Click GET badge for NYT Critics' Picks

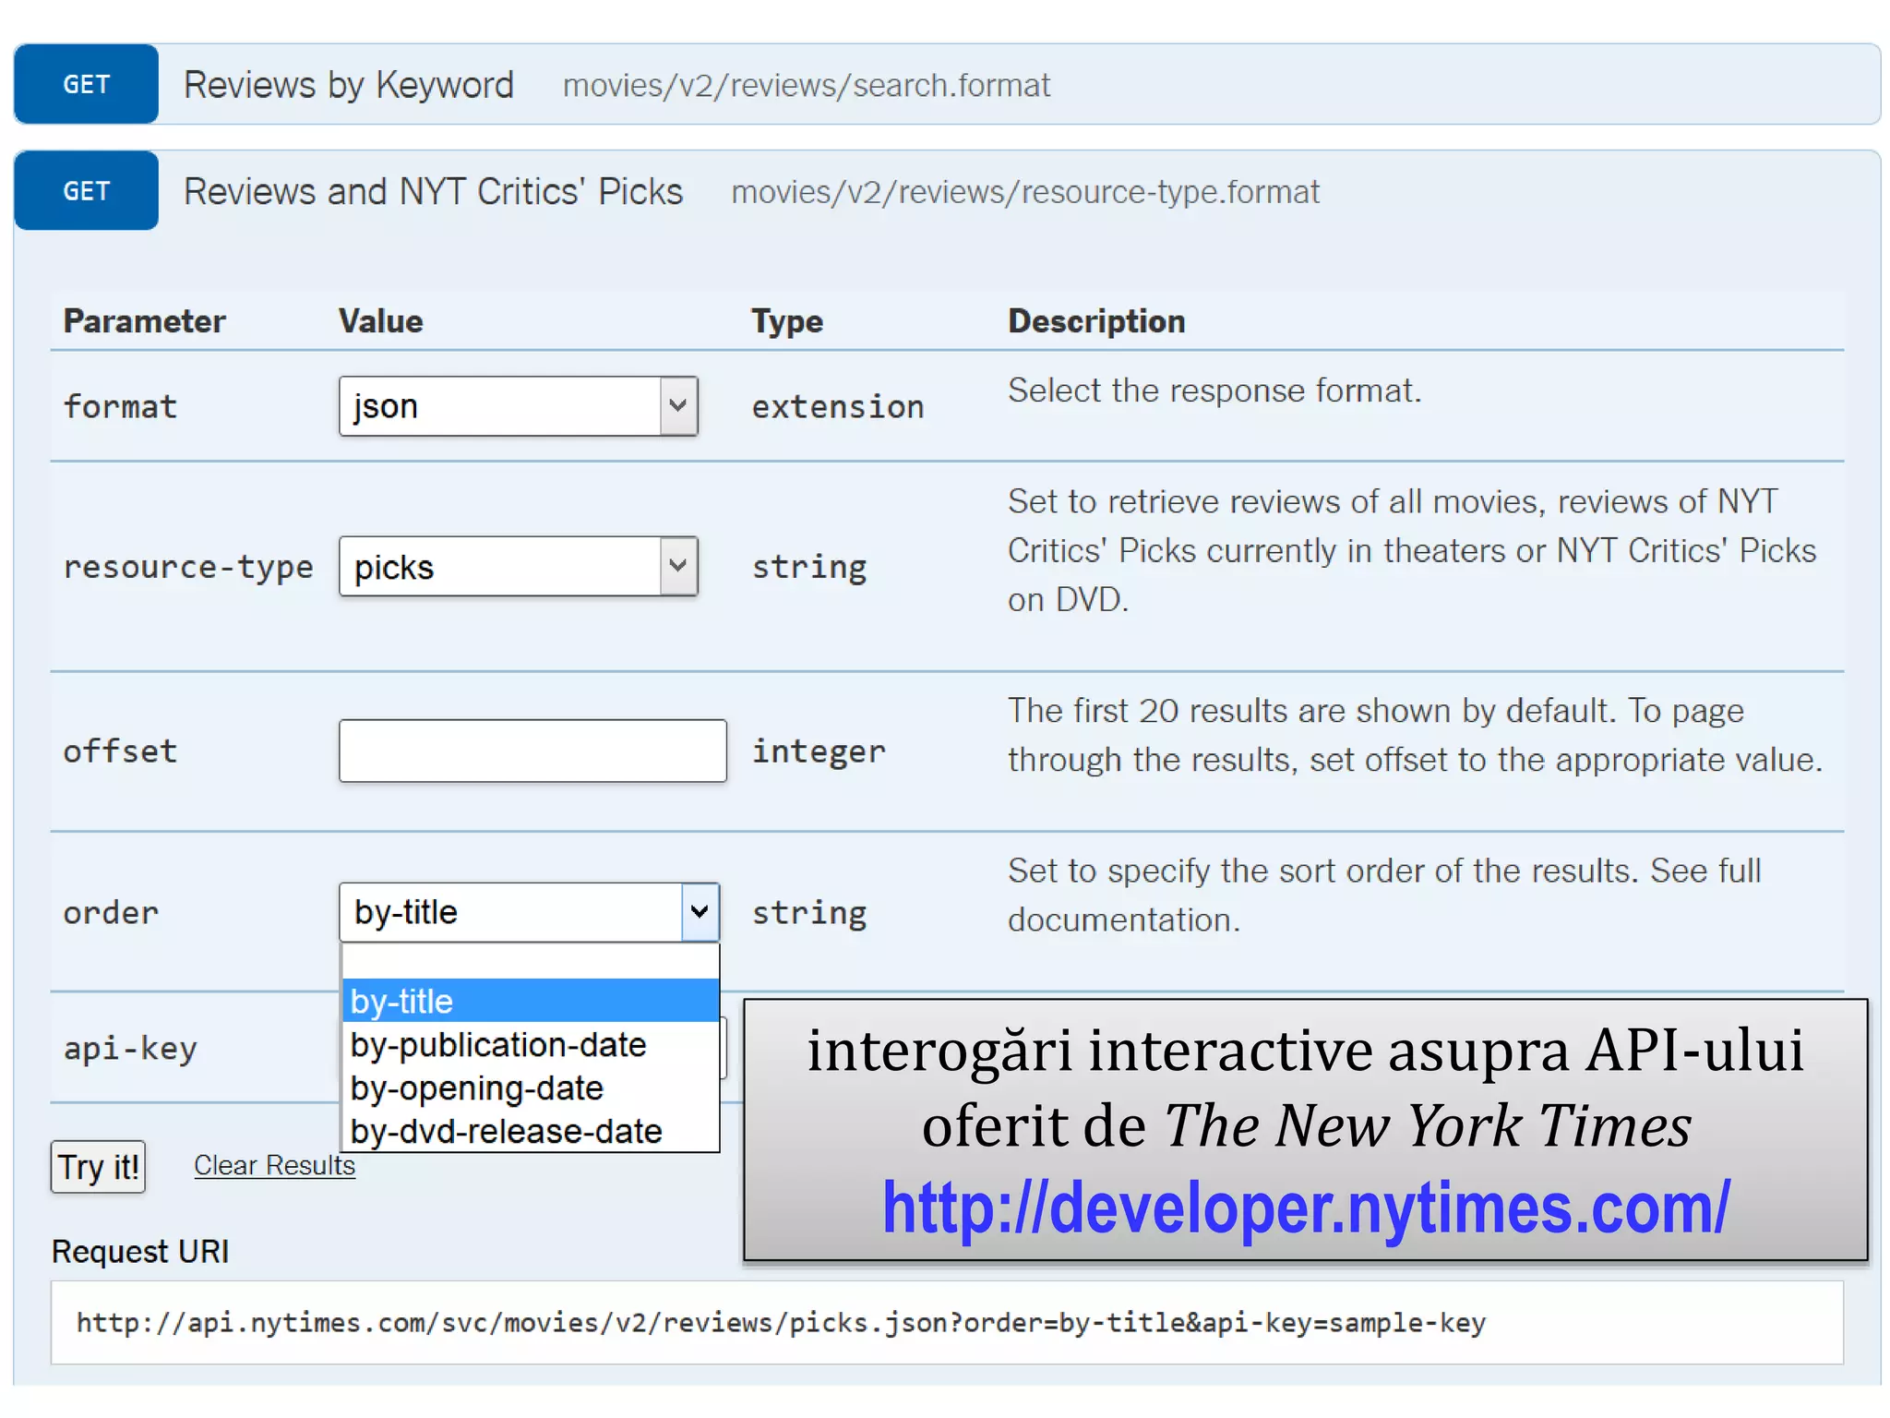point(86,191)
